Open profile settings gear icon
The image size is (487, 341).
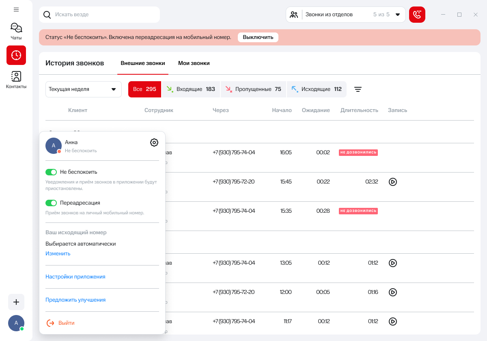pyautogui.click(x=154, y=142)
